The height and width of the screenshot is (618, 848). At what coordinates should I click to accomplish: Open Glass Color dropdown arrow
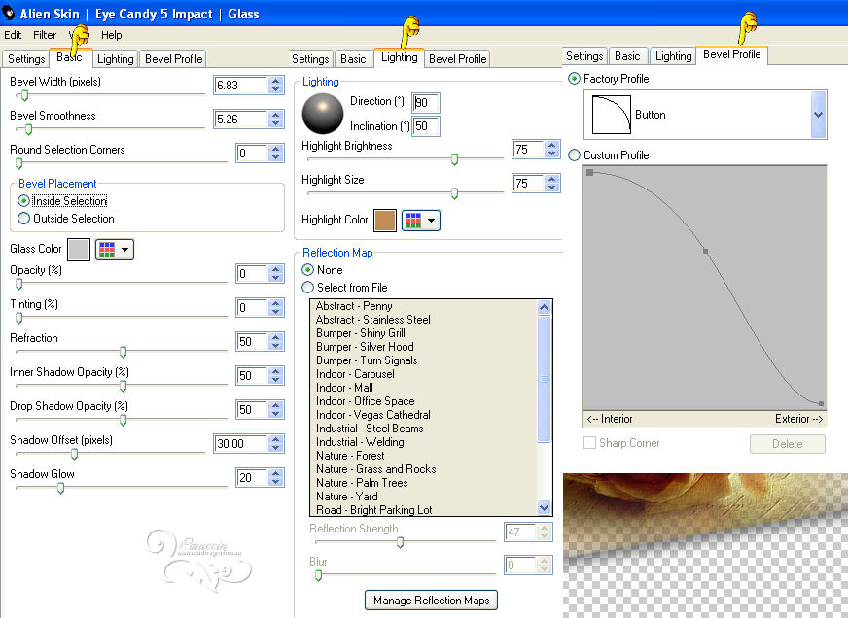(124, 250)
